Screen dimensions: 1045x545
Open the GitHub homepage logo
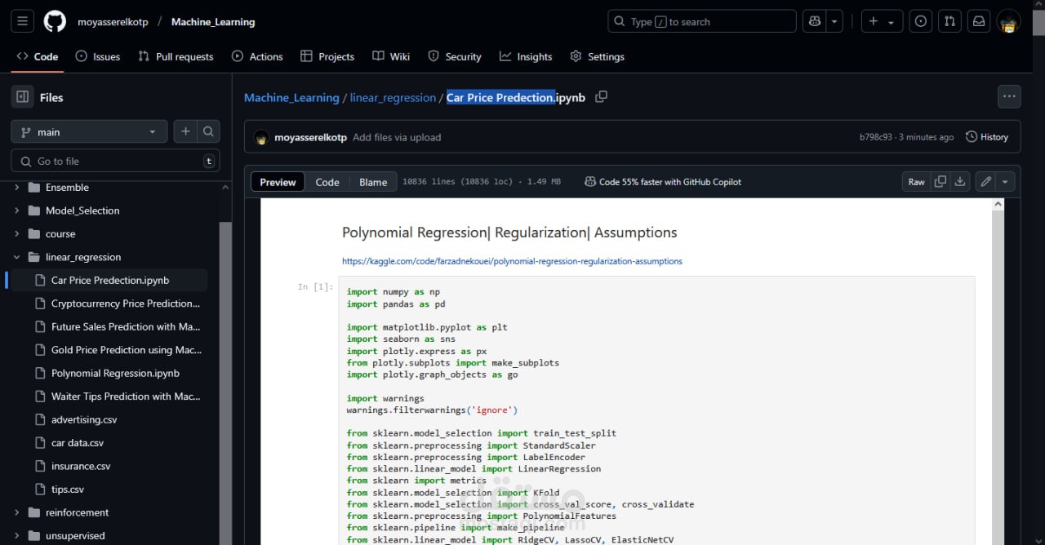pos(55,21)
